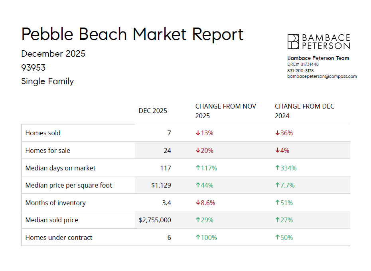Click the red down arrow beside 36%
This screenshot has width=371, height=271.
point(277,133)
